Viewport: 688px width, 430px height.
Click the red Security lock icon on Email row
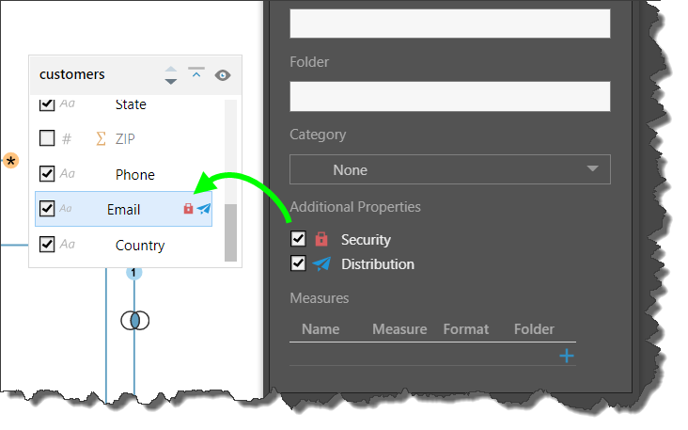click(188, 209)
